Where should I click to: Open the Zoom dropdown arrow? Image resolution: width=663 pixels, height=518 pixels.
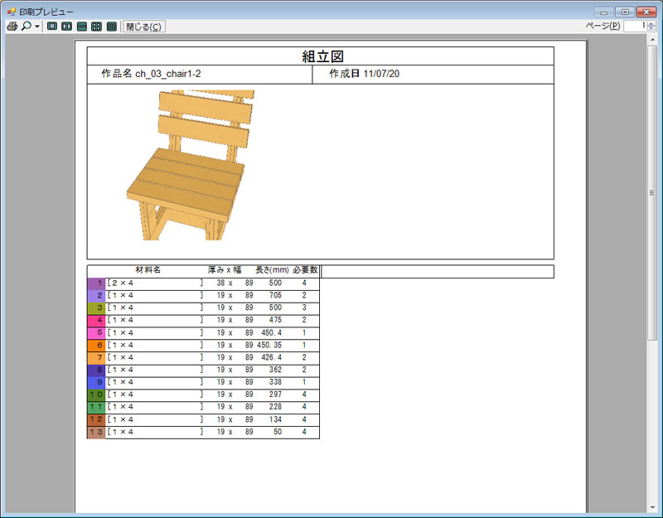point(37,27)
